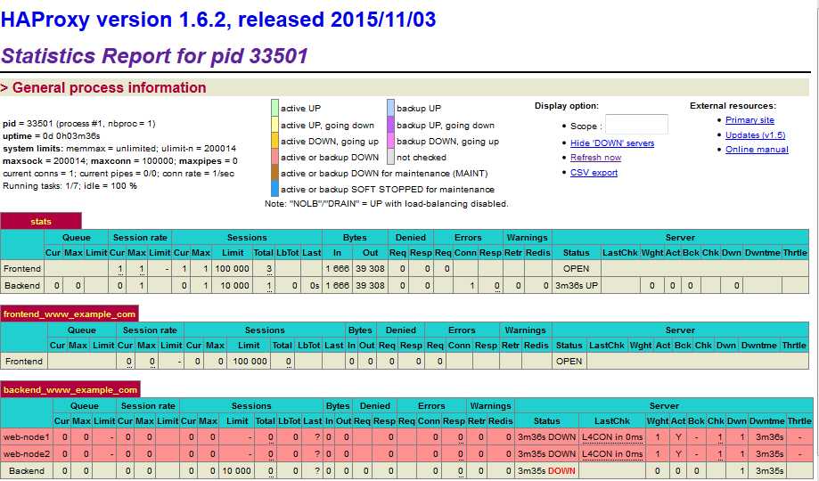
Task: Open the Online manual link
Action: click(x=757, y=150)
